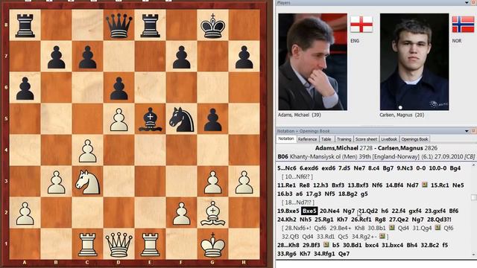Jump to move 13.Bxf3
Screen dimensions: 477x268
[x=358, y=185]
